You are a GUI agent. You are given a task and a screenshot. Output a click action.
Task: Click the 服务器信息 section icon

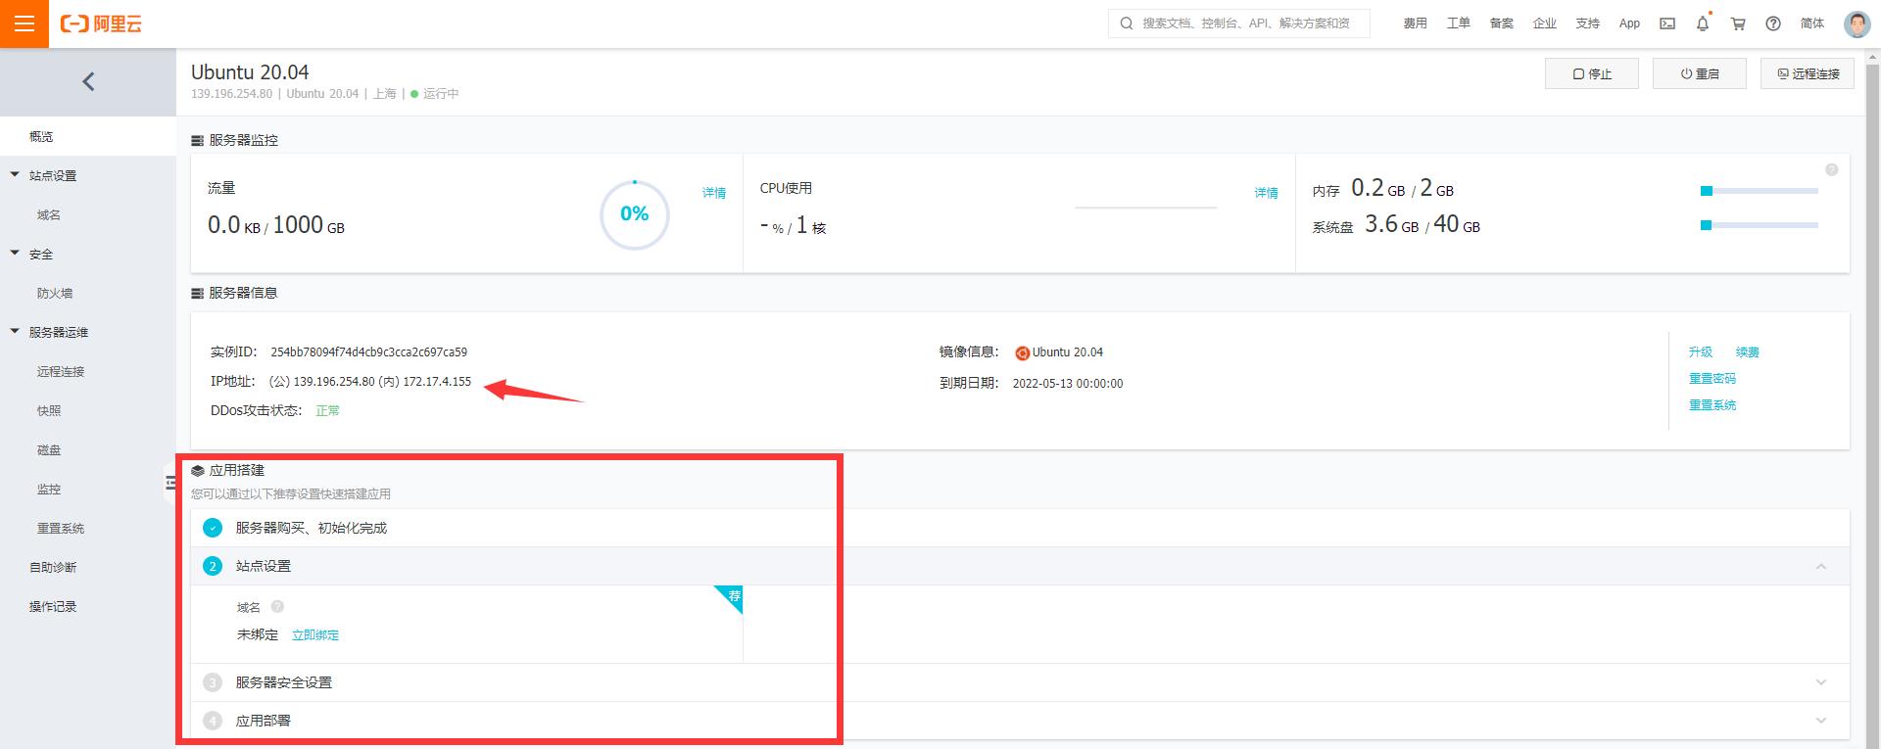tap(197, 293)
